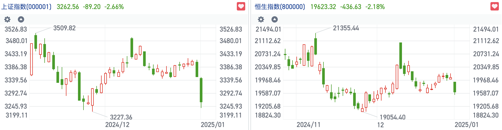Toggle favorite heart for 上证指数
Image resolution: width=502 pixels, height=130 pixels.
241,6
